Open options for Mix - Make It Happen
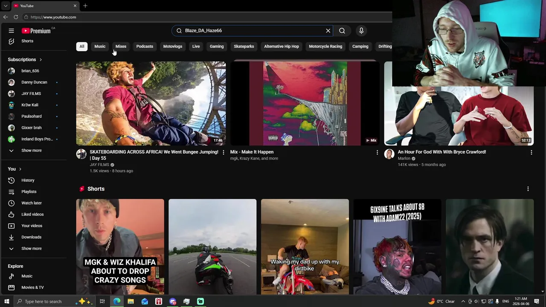This screenshot has height=307, width=546. pyautogui.click(x=377, y=152)
